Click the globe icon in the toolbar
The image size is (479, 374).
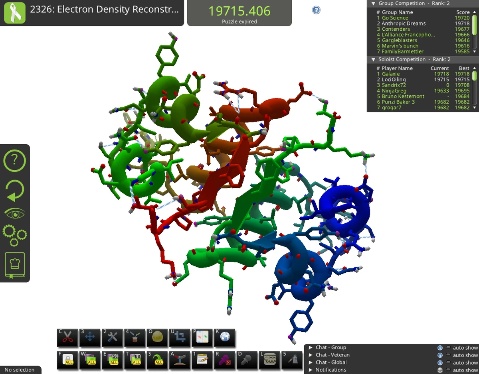(224, 338)
